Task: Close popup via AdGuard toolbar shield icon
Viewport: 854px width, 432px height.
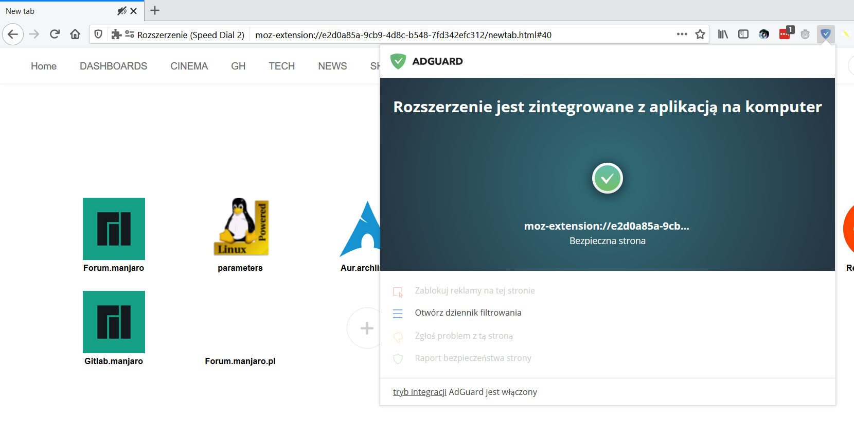Action: coord(826,34)
